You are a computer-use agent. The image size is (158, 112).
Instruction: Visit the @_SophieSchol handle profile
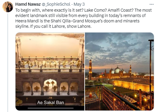coord(56,4)
